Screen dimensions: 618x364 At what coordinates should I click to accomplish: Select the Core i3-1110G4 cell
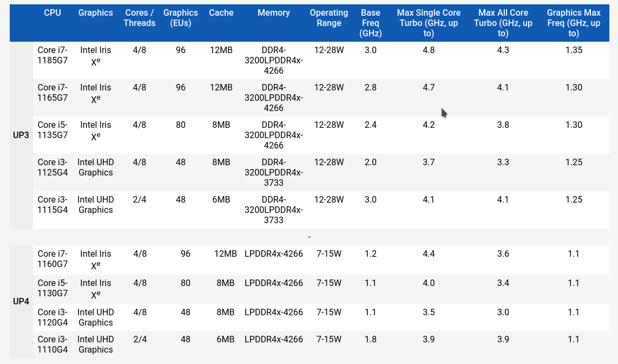[52, 344]
